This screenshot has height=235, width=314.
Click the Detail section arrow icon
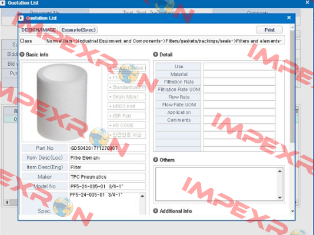click(155, 54)
